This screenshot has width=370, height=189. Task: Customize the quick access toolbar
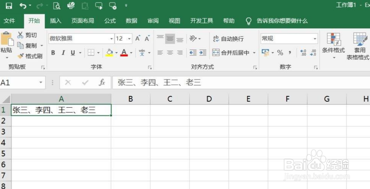(x=126, y=5)
